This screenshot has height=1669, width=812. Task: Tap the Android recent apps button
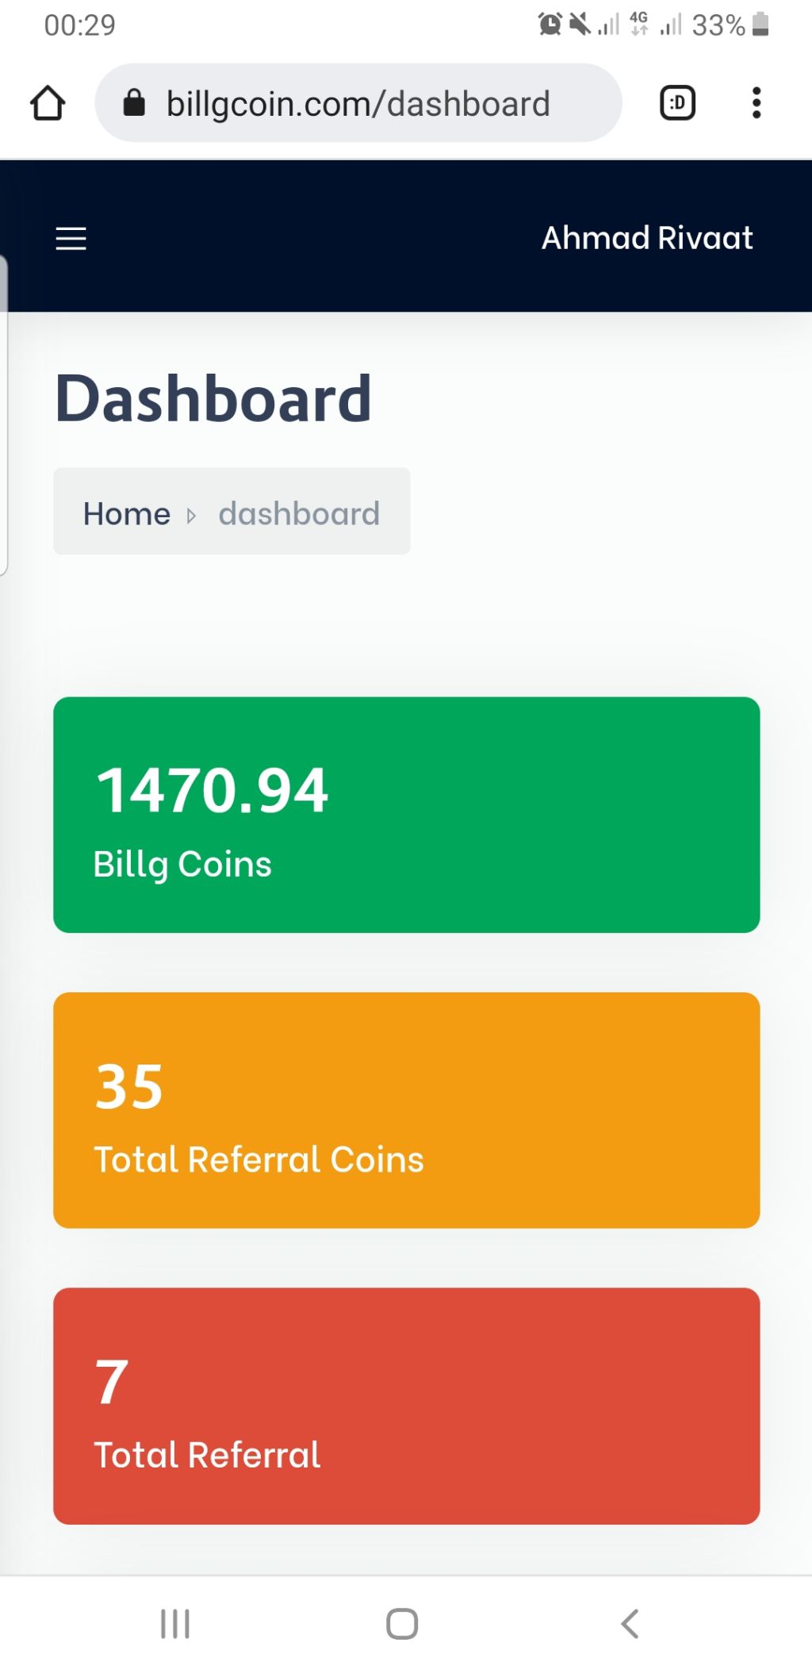pos(175,1623)
